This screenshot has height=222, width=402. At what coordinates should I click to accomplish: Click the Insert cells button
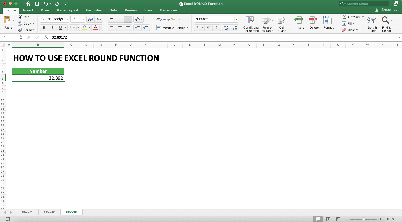(300, 23)
